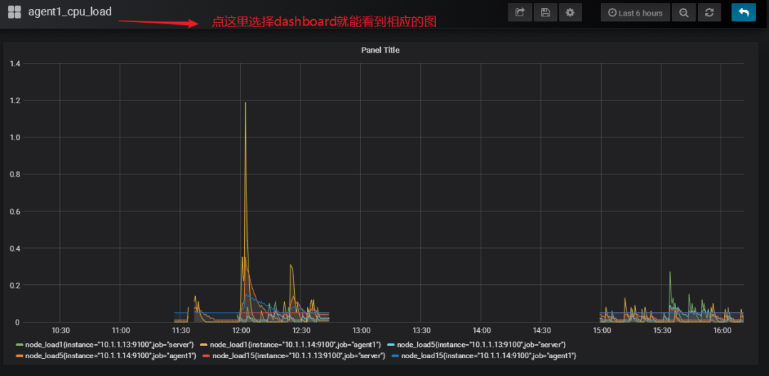
Task: Open dashboard settings gear icon
Action: coord(570,13)
